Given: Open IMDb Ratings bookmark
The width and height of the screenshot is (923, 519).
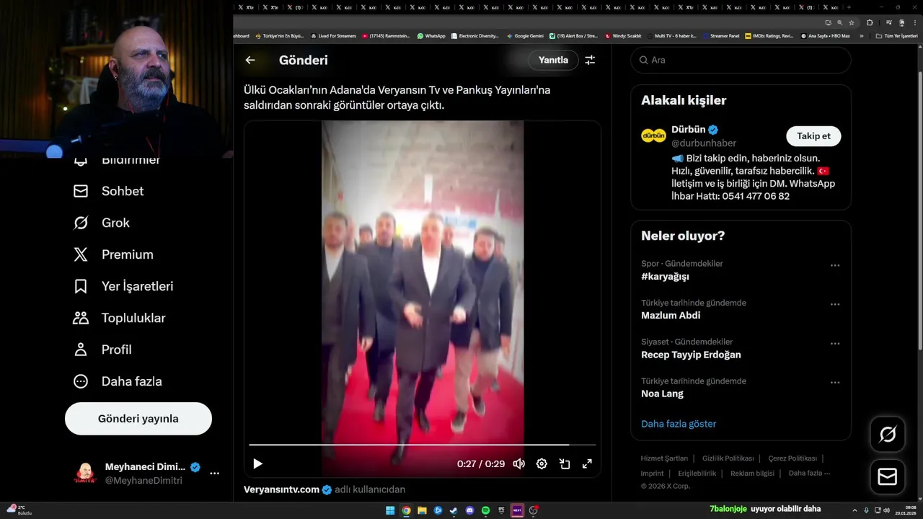Looking at the screenshot, I should 769,35.
